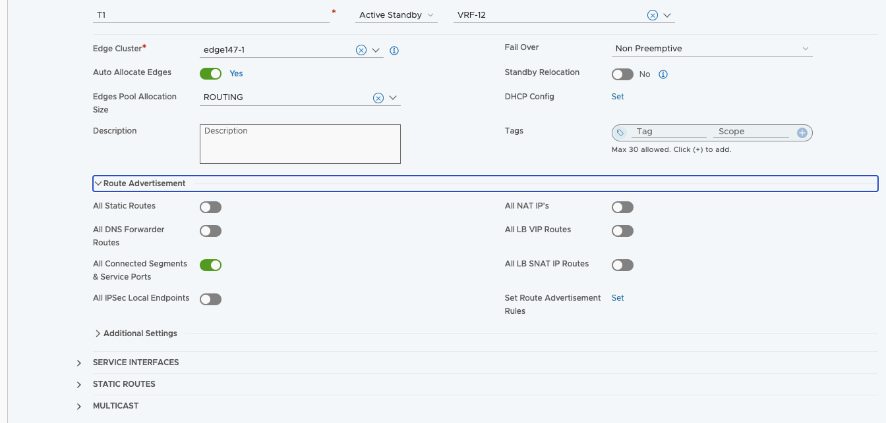Viewport: 886px width, 423px height.
Task: Click Set for Route Advertisement Rules
Action: [x=618, y=298]
